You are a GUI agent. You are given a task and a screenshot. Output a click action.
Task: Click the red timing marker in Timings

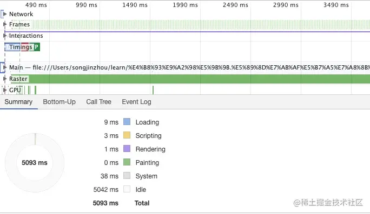tap(25, 47)
